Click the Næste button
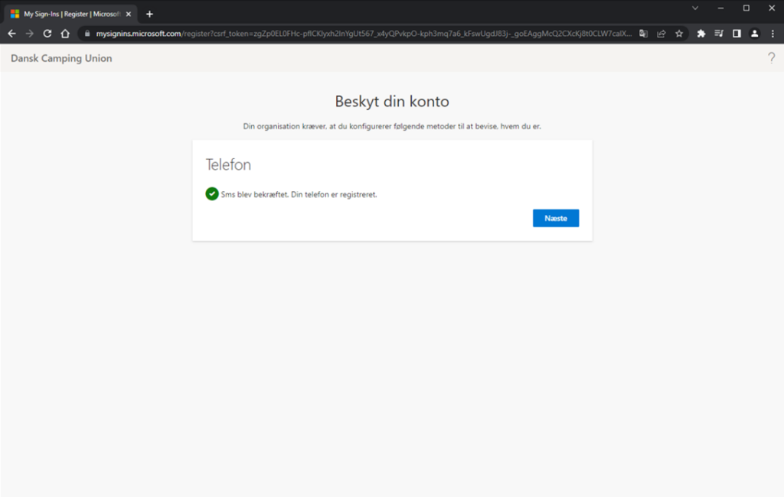The image size is (784, 497). (x=556, y=218)
